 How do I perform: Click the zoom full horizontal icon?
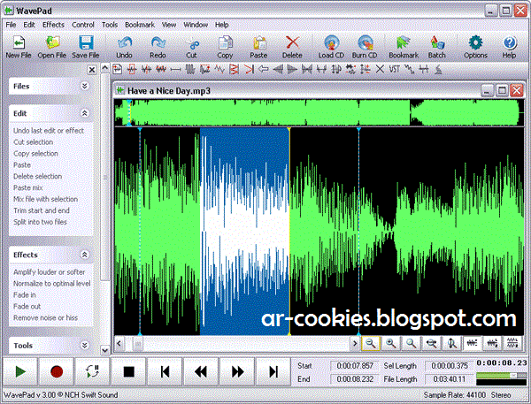(432, 343)
